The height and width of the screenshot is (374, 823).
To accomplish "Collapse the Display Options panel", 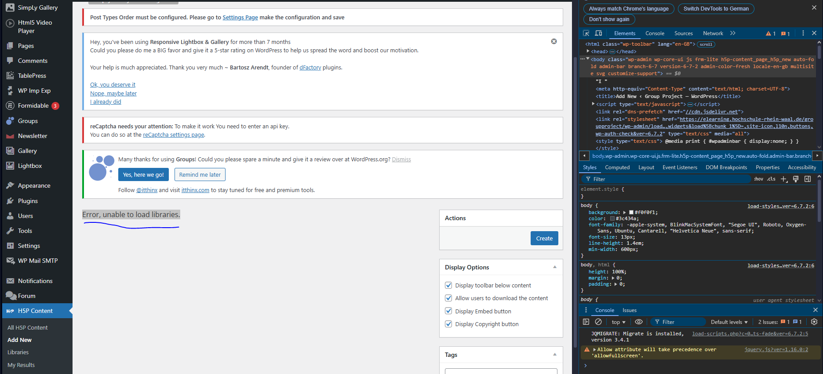I will pyautogui.click(x=555, y=267).
